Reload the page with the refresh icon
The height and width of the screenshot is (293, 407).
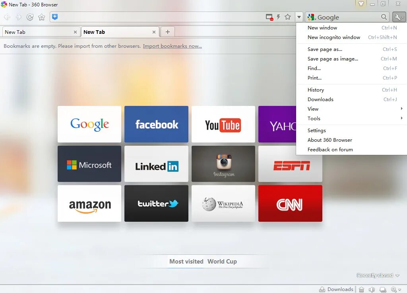(x=30, y=17)
